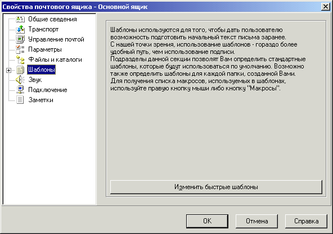Click the Подключение network computer icon
Viewport: 333px width, 234px height.
[20, 90]
